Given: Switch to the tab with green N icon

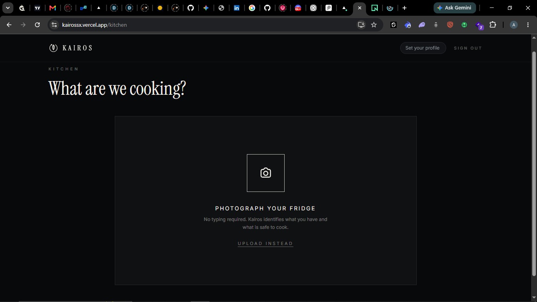Looking at the screenshot, I should click(x=375, y=8).
